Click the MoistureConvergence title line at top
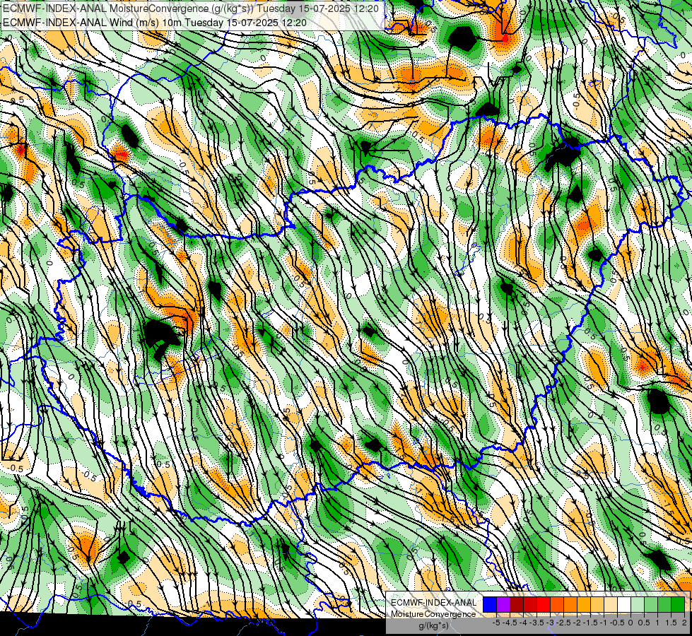 pos(191,8)
